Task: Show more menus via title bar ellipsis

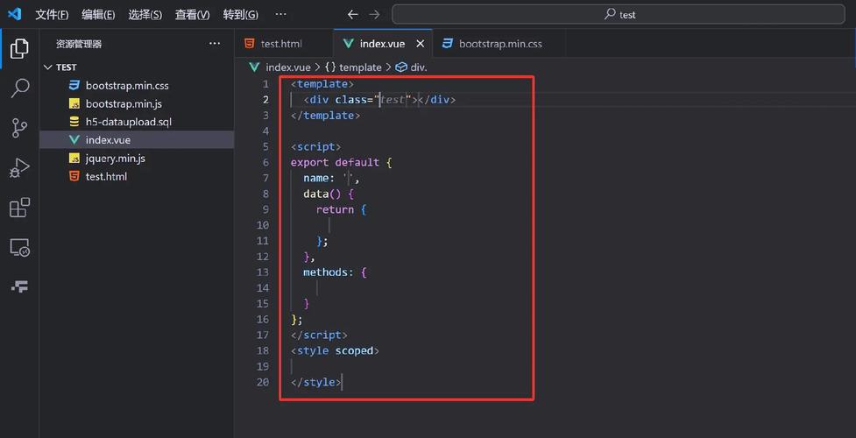Action: [280, 14]
